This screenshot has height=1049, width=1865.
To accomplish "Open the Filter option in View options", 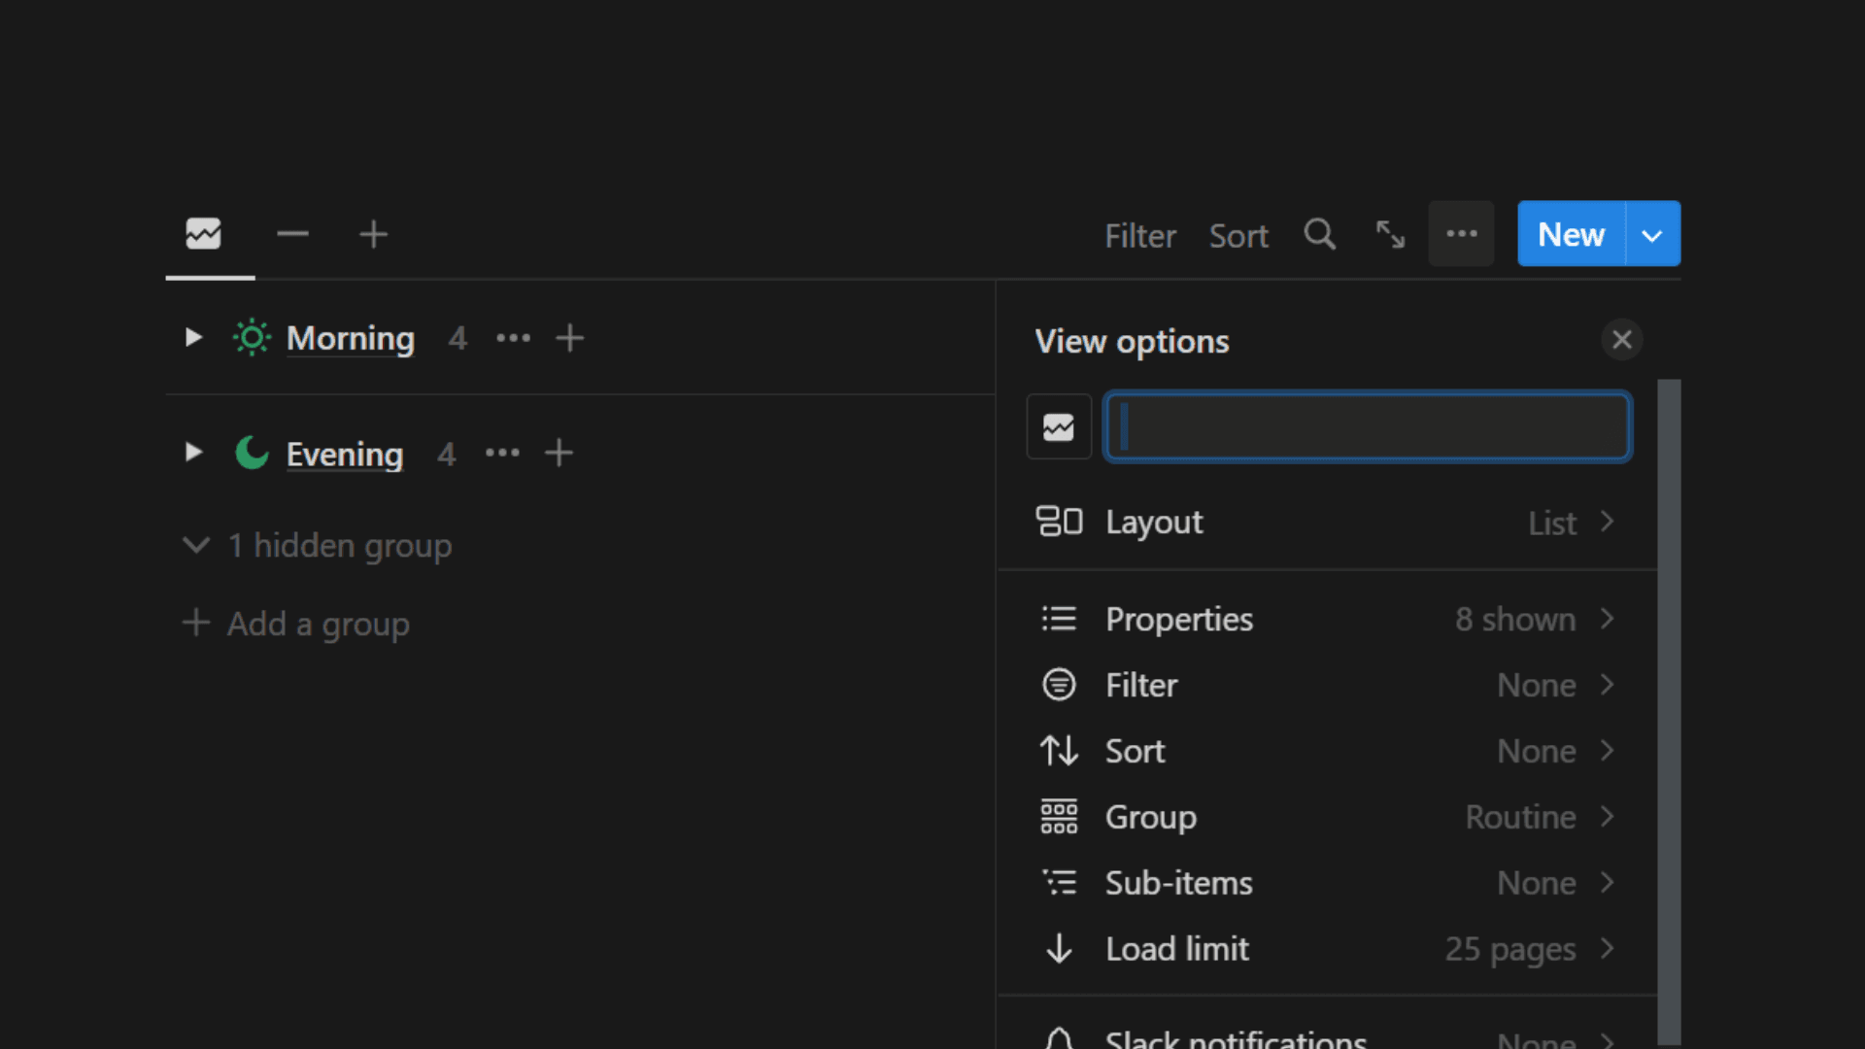I will (1327, 685).
